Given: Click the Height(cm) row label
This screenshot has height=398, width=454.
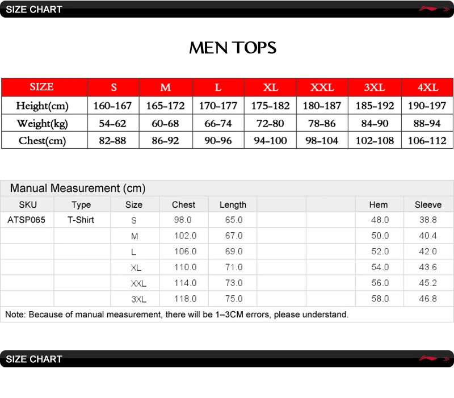Looking at the screenshot, I should click(42, 106).
